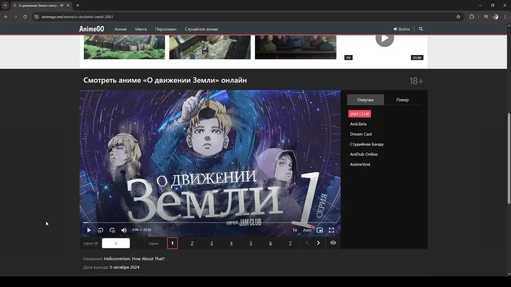Image resolution: width=511 pixels, height=287 pixels.
Task: Open tab search dropdown arrow
Action: tap(5, 5)
